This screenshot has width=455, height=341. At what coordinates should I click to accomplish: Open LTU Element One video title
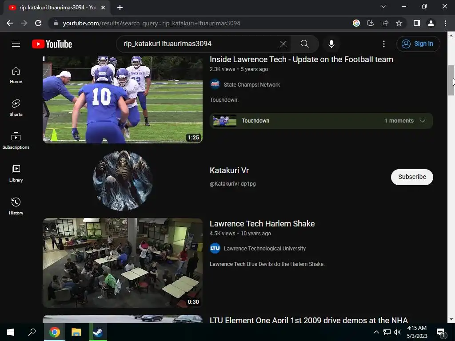tap(308, 320)
